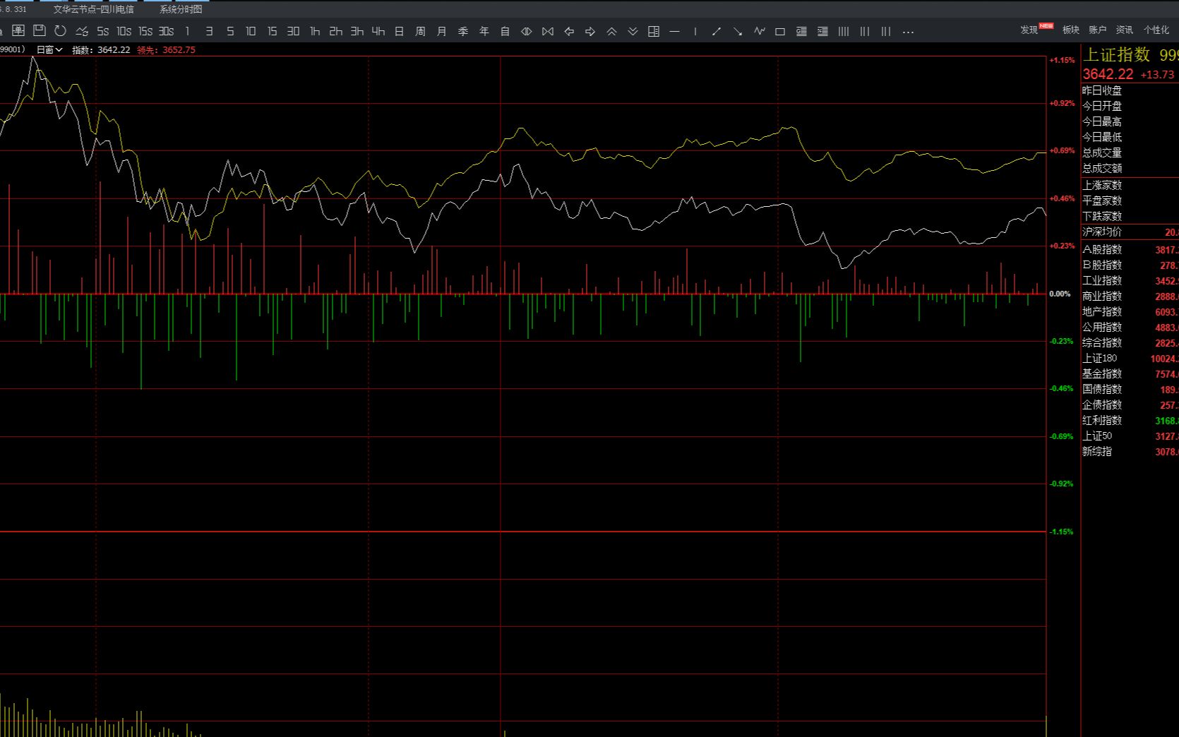
Task: Switch to quarterly (季) chart period
Action: (x=463, y=31)
